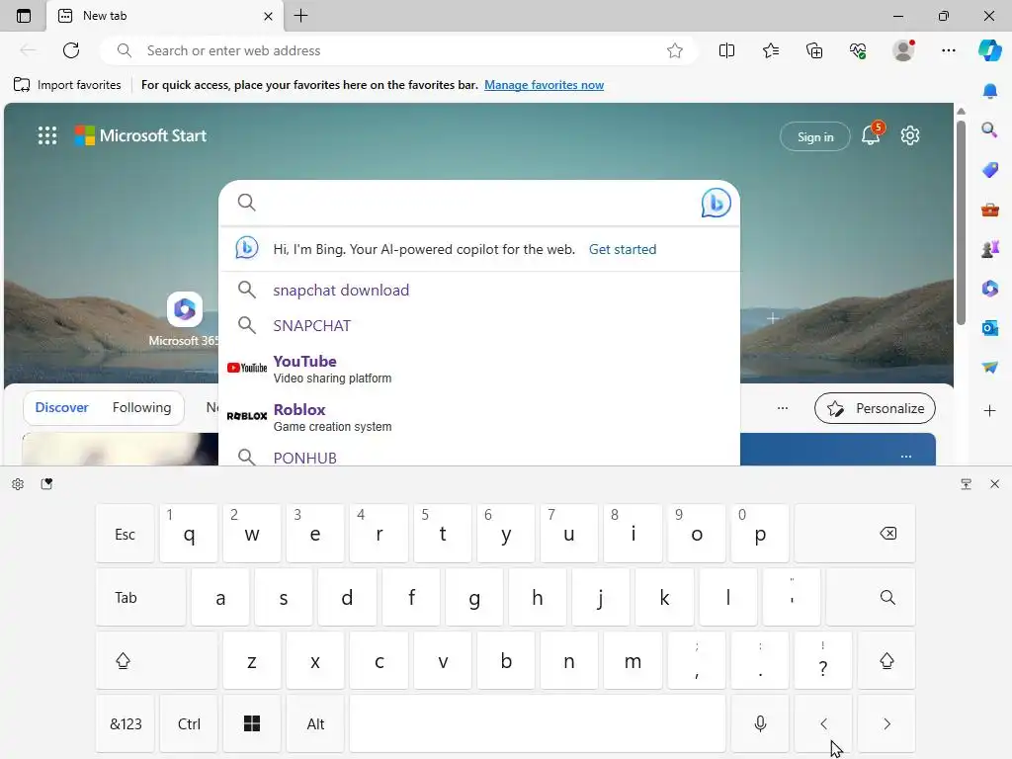Toggle the Ctrl key

189,724
